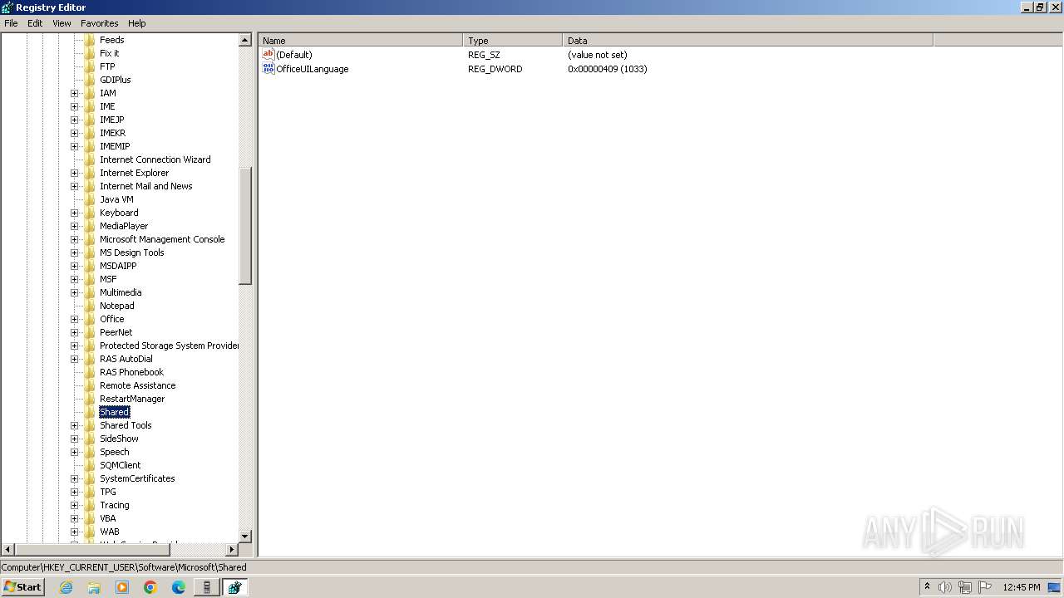
Task: Select the PeerNet key
Action: pos(116,332)
